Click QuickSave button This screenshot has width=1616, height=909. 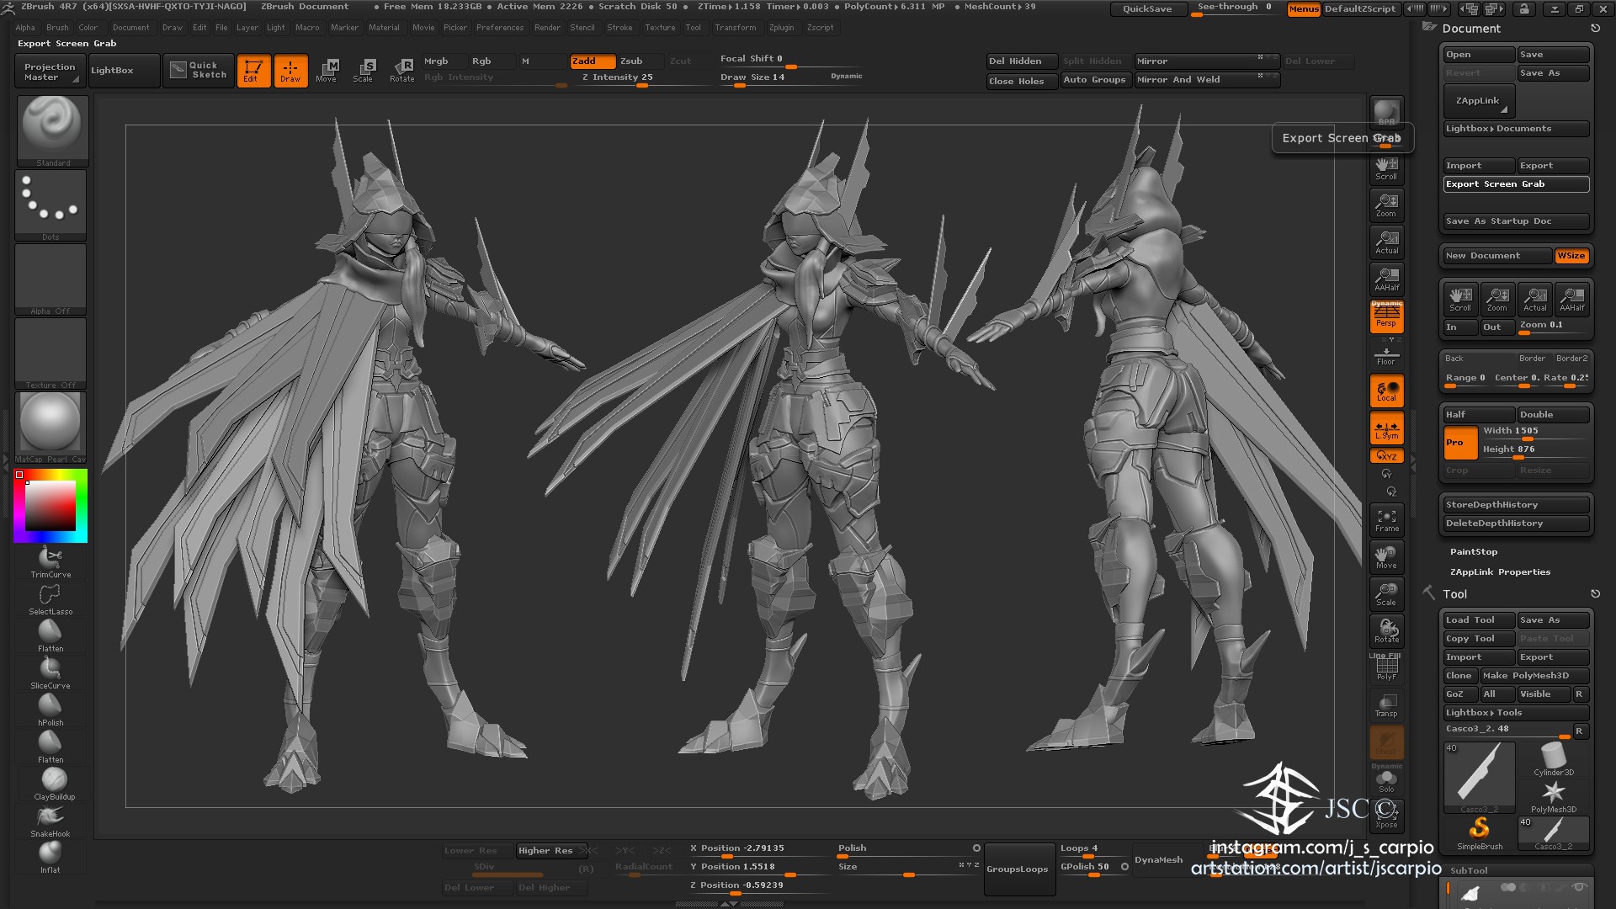pos(1147,9)
